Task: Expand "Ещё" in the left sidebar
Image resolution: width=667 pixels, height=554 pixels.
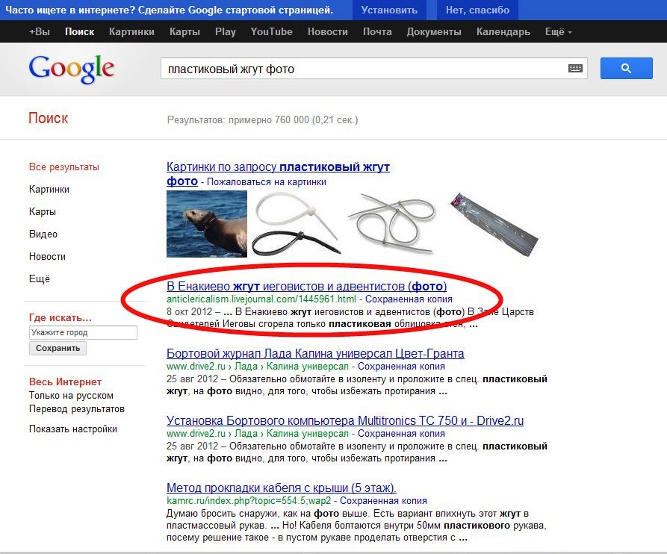Action: point(39,279)
